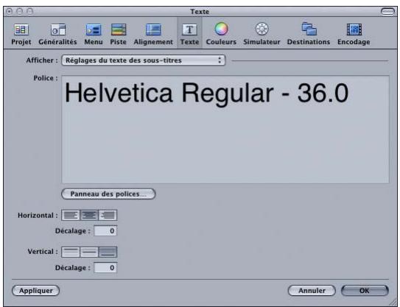Open the Encodage preferences pane
400x307 pixels.
pos(354,34)
